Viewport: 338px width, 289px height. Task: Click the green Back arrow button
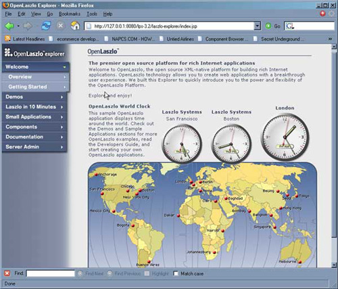tap(9, 26)
